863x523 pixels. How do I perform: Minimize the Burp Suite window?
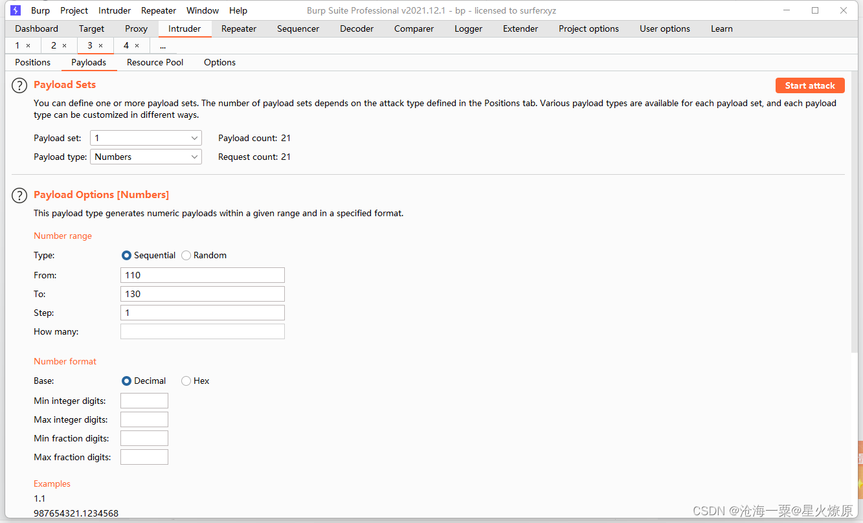point(787,10)
